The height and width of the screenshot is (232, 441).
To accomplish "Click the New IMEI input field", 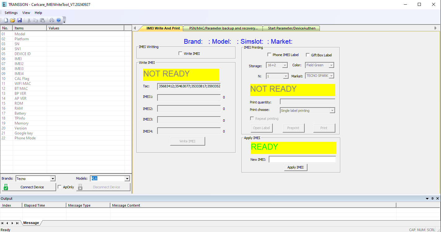I will click(302, 160).
